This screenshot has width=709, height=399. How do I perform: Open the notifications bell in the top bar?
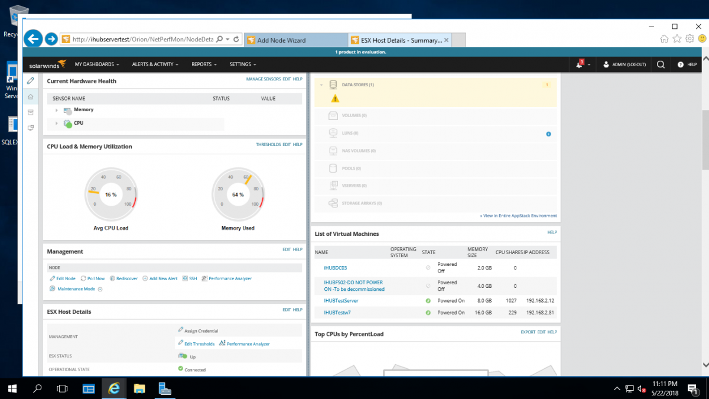pos(579,64)
